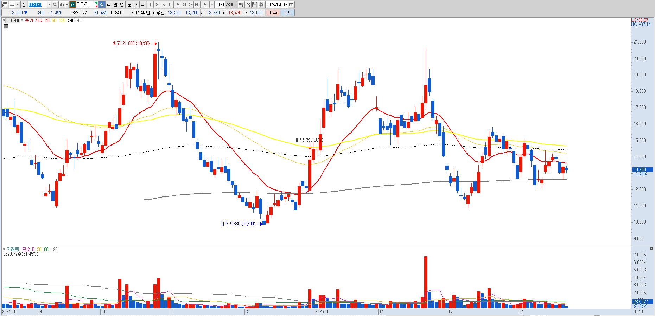
Task: Click the 디아이 chart legend label
Action: 13,20
